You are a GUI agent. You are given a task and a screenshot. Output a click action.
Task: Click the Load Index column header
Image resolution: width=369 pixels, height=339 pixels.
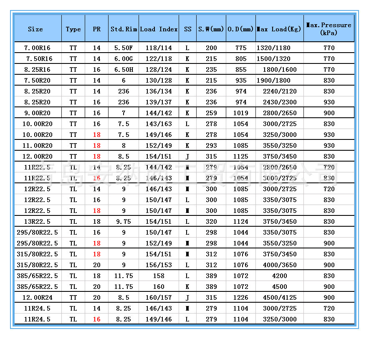(x=159, y=29)
